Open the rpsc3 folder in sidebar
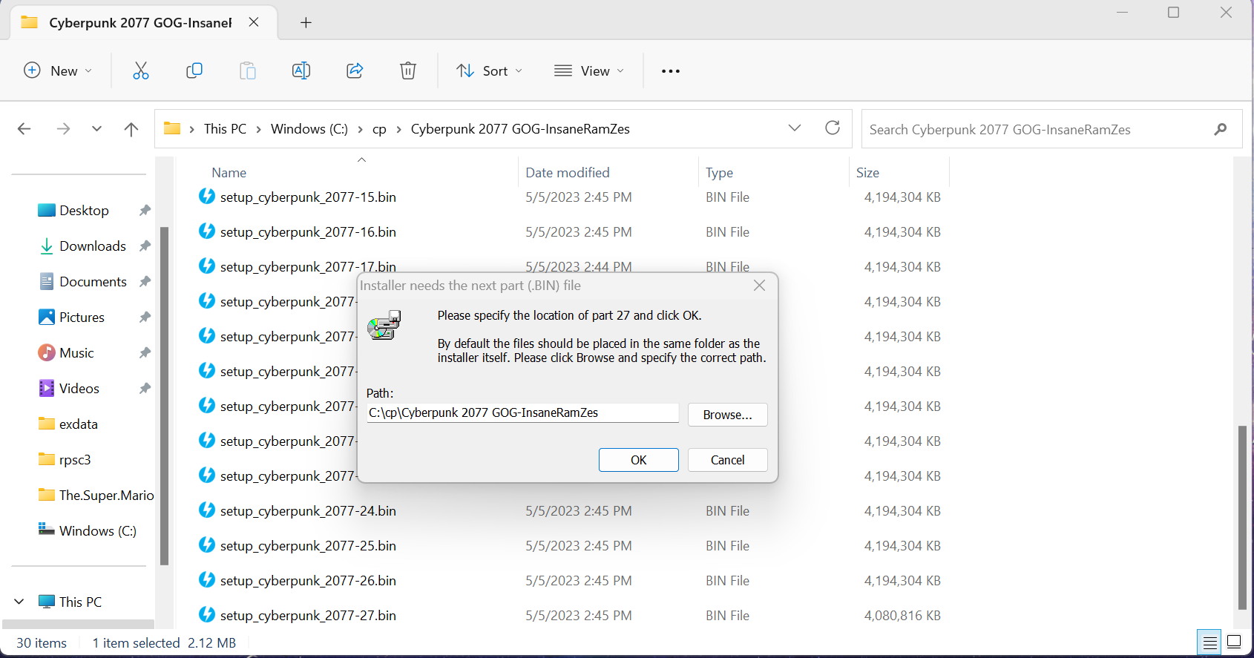The image size is (1254, 658). [x=74, y=460]
